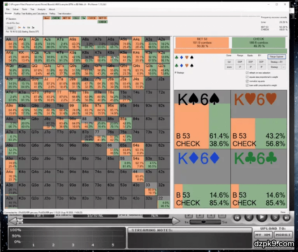Open the Analysis menu
The image size is (298, 252).
pos(42,9)
